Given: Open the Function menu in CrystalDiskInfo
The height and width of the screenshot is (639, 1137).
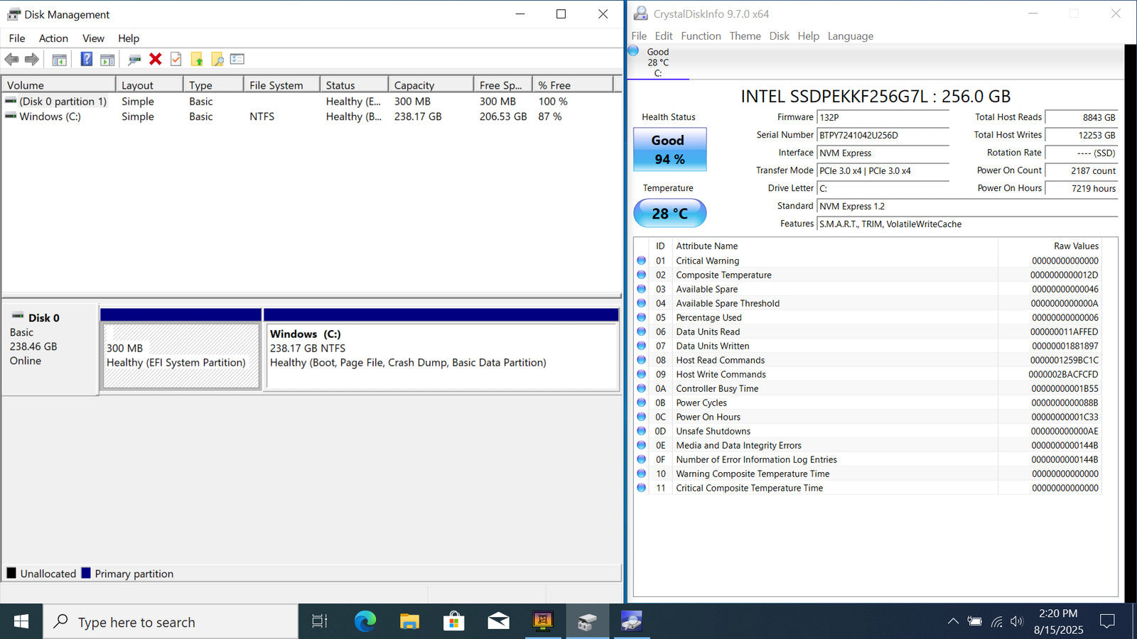Looking at the screenshot, I should (701, 36).
